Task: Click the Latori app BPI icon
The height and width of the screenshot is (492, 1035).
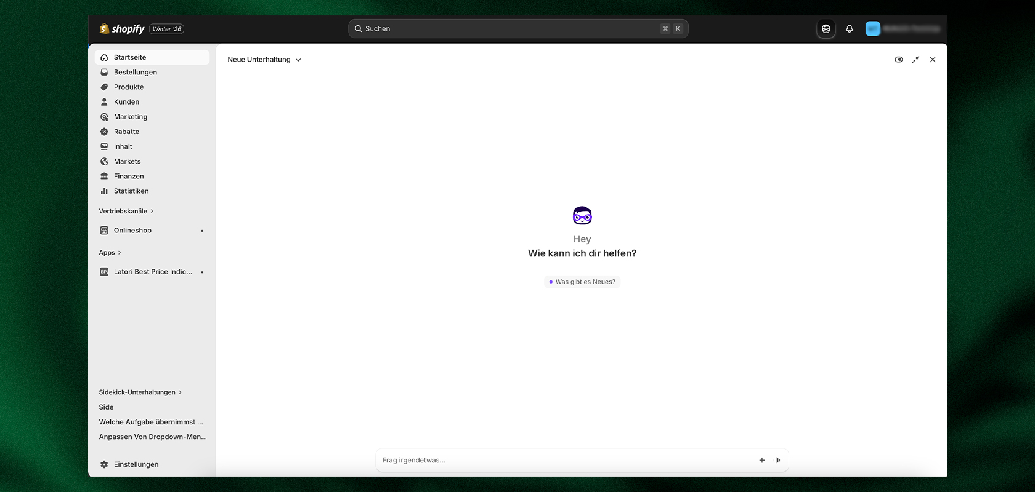Action: (x=104, y=272)
